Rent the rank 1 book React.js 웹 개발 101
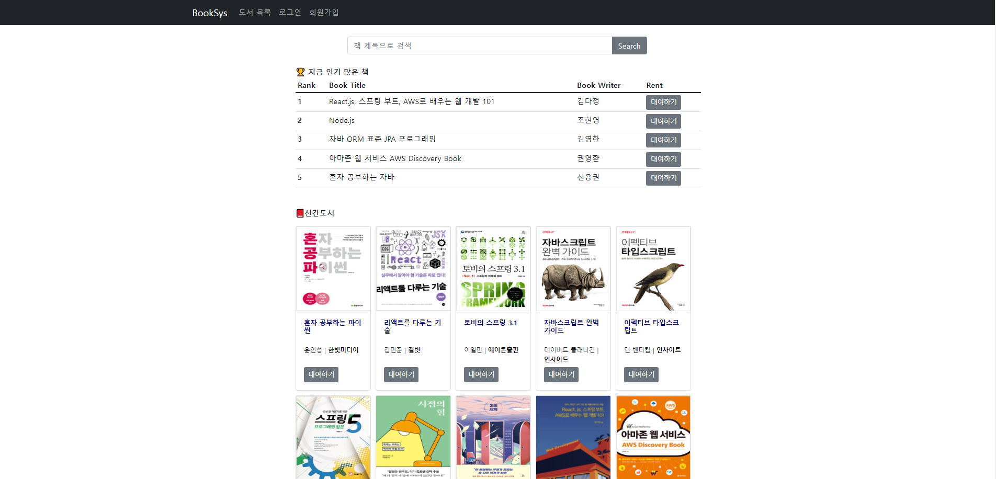The image size is (996, 479). tap(663, 102)
